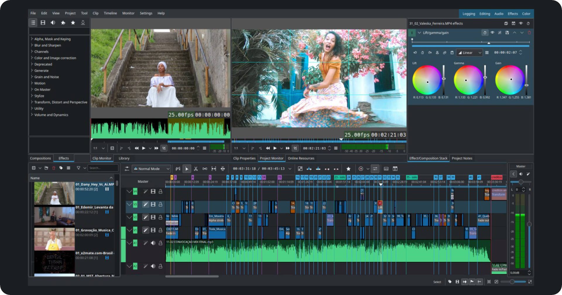Open the Online Resources panel

(x=301, y=158)
